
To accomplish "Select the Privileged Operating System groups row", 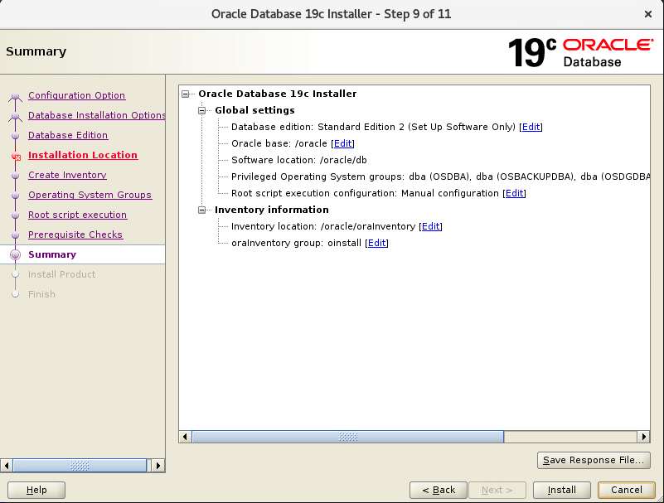I will coord(440,177).
